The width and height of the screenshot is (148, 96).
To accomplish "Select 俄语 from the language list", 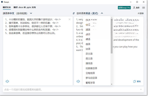I will 88,44.
